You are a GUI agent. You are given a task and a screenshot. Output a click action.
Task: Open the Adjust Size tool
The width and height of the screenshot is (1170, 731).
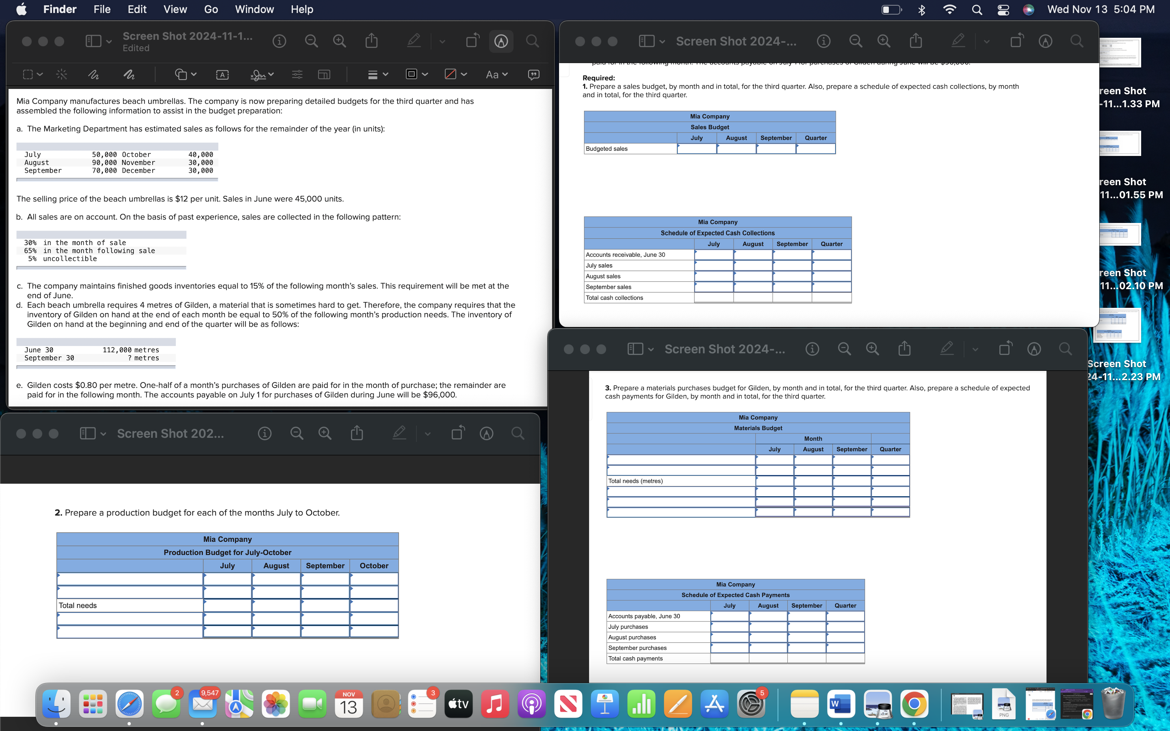324,74
